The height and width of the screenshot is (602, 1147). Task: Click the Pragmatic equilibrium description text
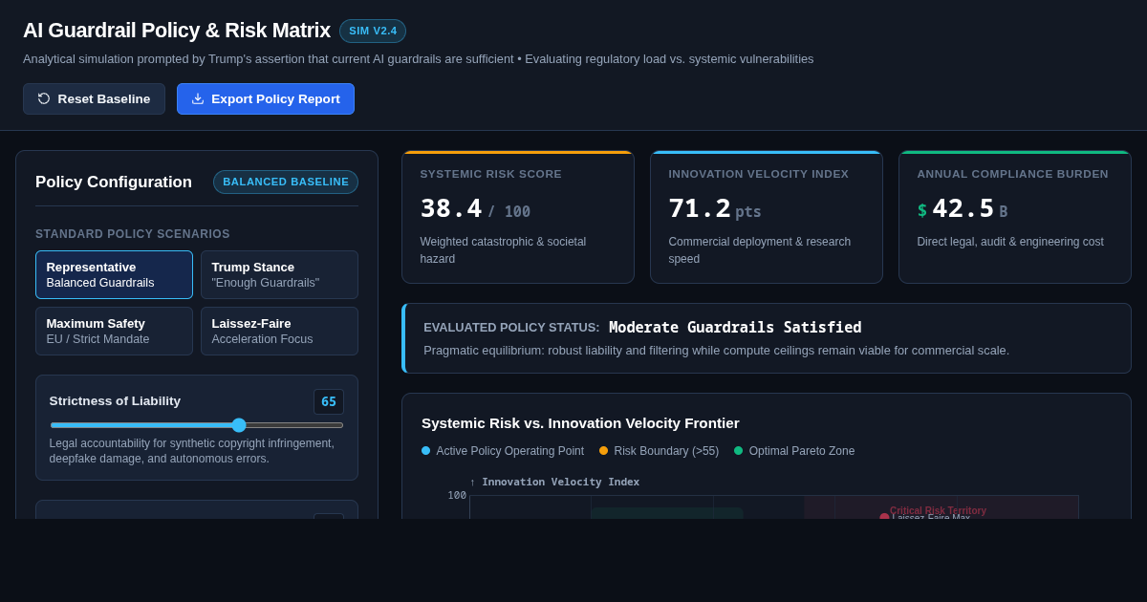tap(717, 351)
